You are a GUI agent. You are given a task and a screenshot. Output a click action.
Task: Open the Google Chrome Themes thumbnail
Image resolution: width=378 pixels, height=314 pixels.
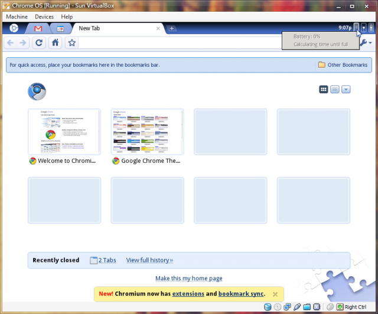[x=147, y=132]
